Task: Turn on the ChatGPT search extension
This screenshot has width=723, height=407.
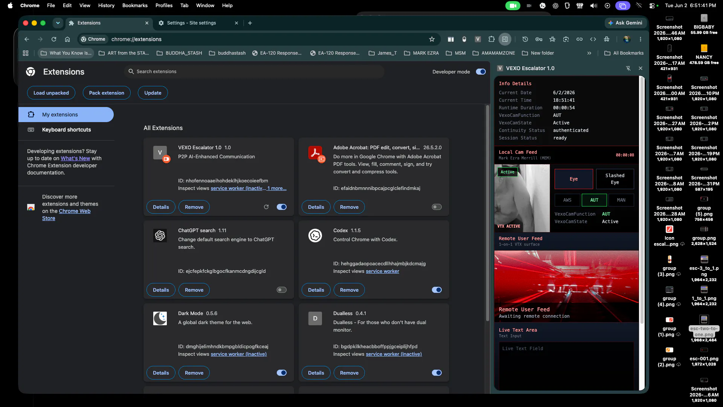Action: 282,290
